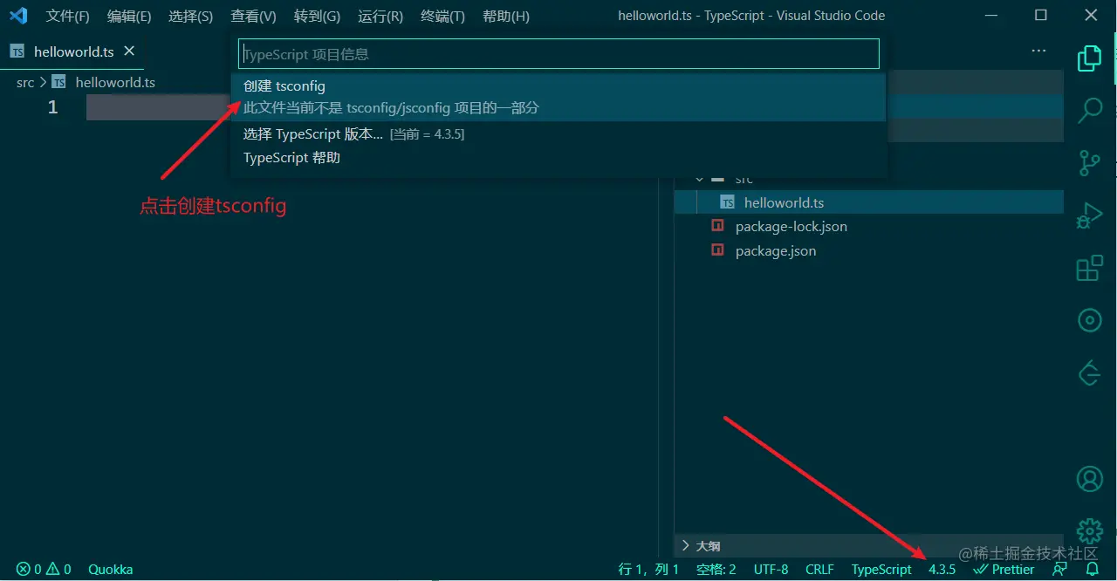This screenshot has height=581, width=1117.
Task: Choose TypeScript 帮助 option
Action: click(x=558, y=158)
